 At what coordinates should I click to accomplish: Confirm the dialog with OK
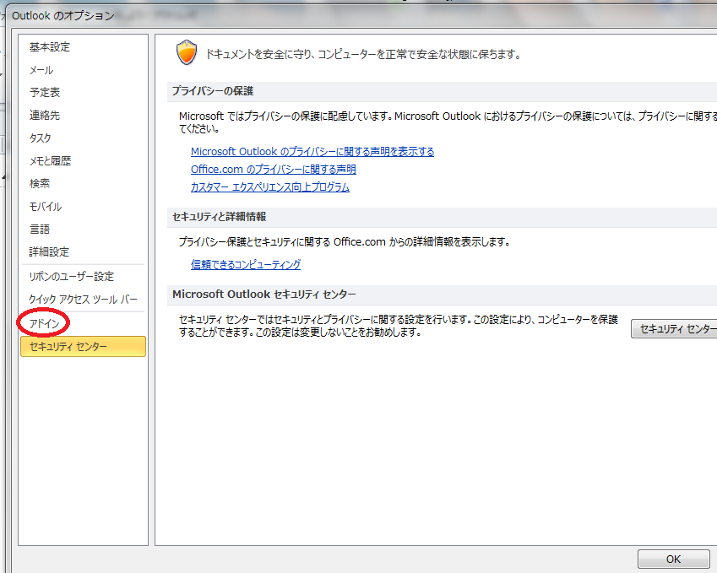coord(674,559)
